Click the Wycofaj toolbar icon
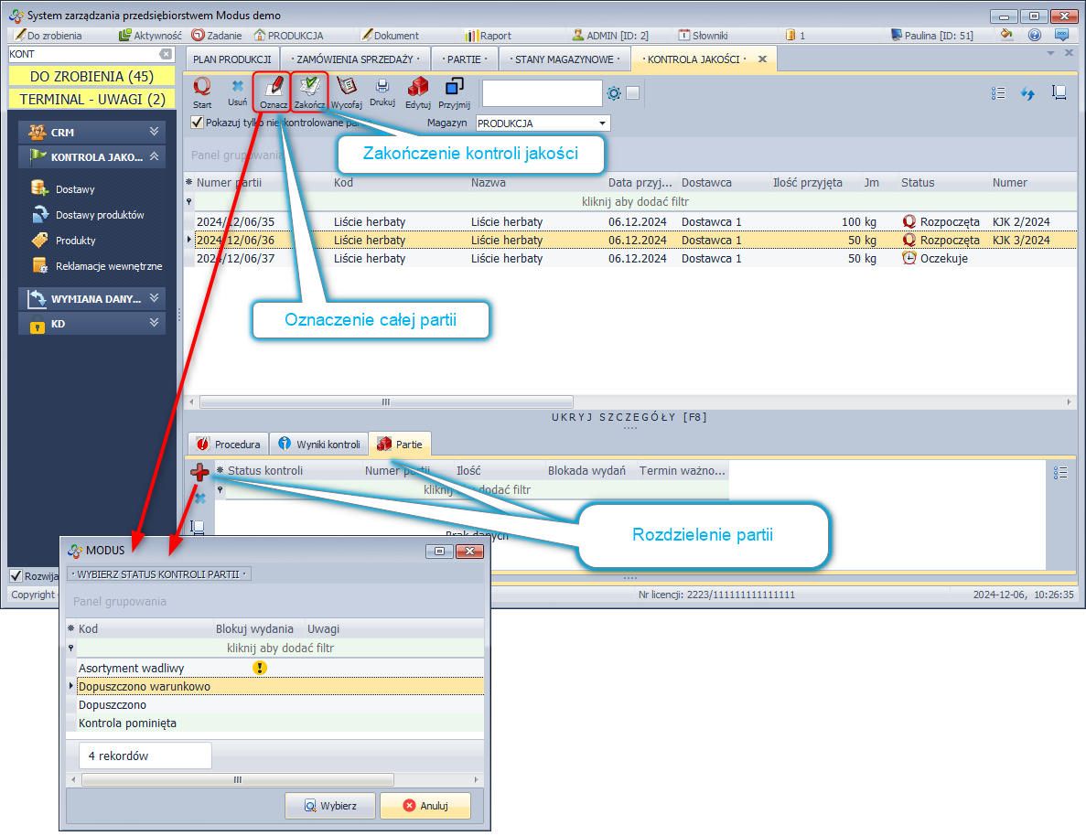 click(x=347, y=88)
